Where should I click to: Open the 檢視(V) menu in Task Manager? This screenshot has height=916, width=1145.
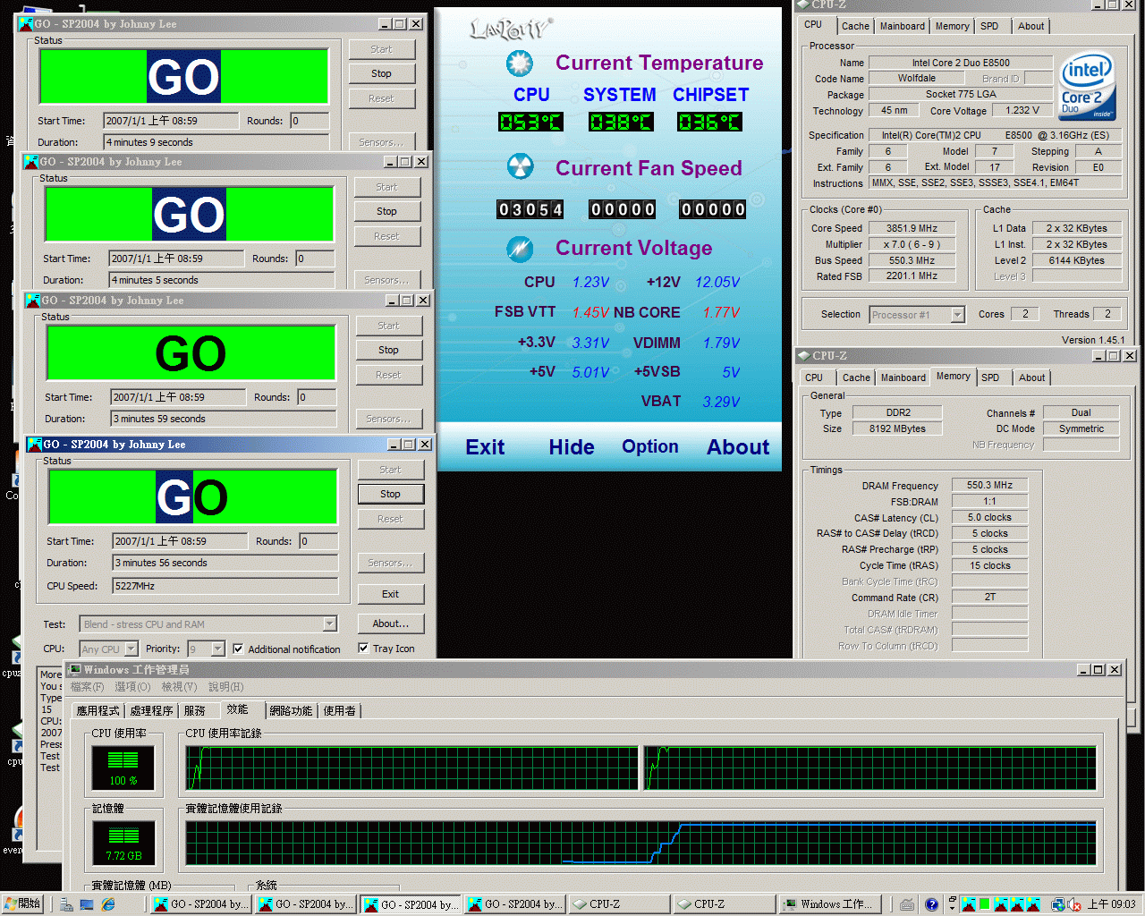tap(179, 687)
